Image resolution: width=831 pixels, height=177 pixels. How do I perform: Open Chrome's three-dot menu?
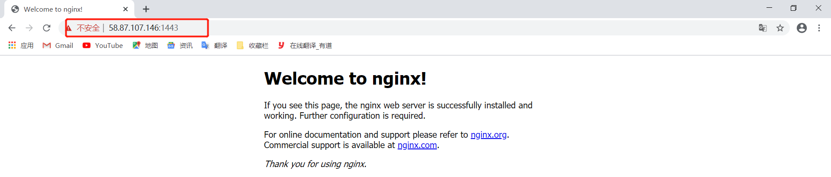[x=819, y=28]
